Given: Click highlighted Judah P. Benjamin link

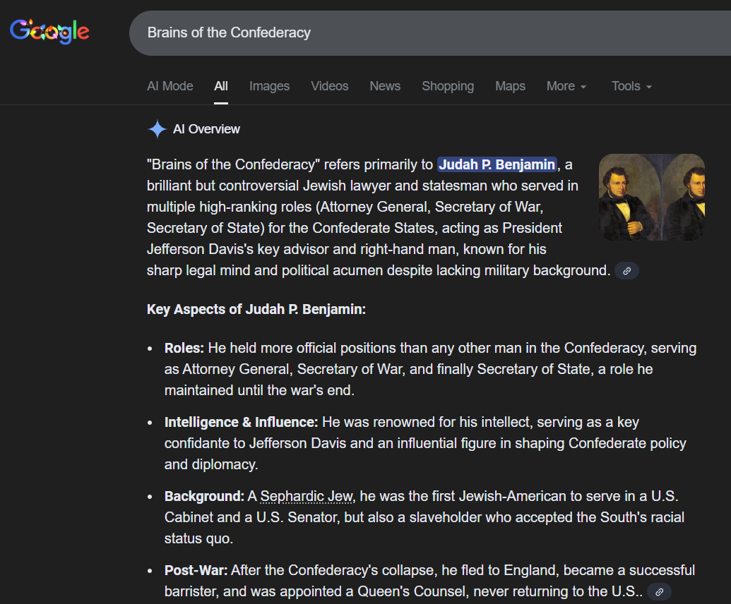Looking at the screenshot, I should pos(497,164).
